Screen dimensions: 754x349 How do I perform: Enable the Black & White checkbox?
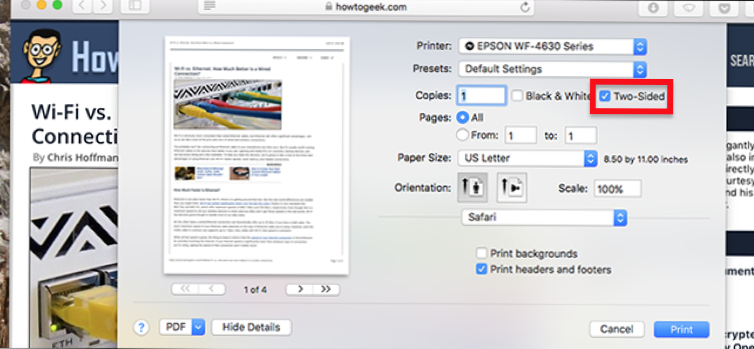point(517,96)
